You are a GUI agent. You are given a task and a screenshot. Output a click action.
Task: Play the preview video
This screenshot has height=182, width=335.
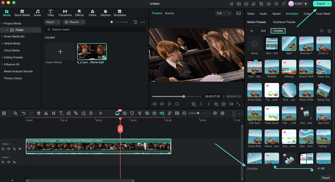pyautogui.click(x=170, y=104)
